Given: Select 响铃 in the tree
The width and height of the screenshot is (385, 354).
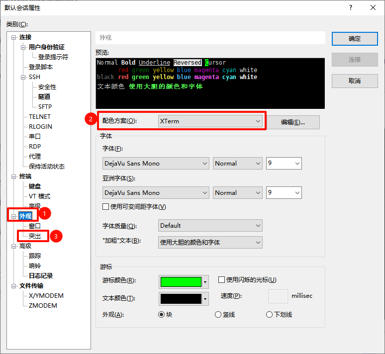Looking at the screenshot, I should coord(35,266).
